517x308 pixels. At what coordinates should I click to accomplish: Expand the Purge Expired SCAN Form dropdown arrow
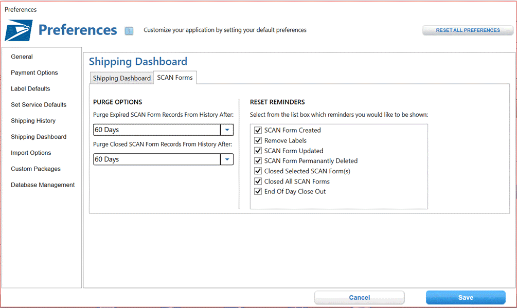pyautogui.click(x=227, y=130)
